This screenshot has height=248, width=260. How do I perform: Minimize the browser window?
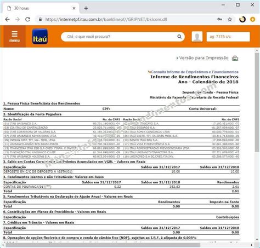(x=223, y=5)
